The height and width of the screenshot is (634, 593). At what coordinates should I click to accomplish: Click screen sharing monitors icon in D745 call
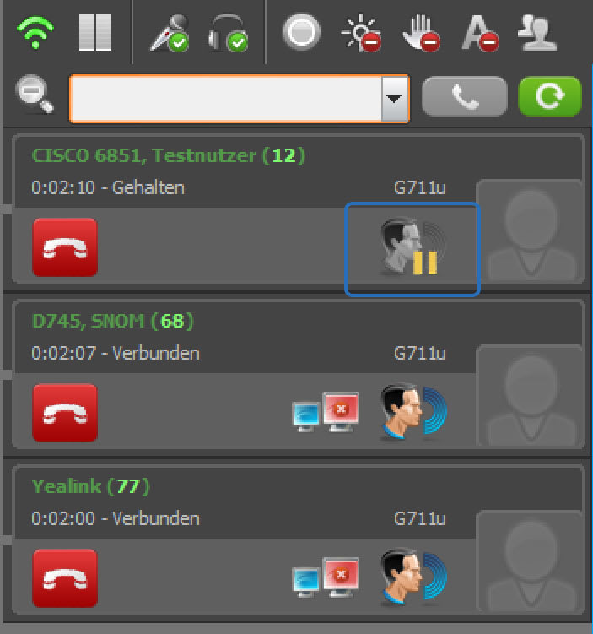point(326,412)
